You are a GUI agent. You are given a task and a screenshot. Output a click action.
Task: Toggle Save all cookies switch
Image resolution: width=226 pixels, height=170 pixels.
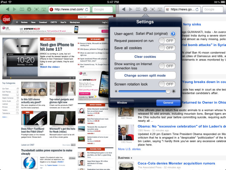(x=167, y=48)
